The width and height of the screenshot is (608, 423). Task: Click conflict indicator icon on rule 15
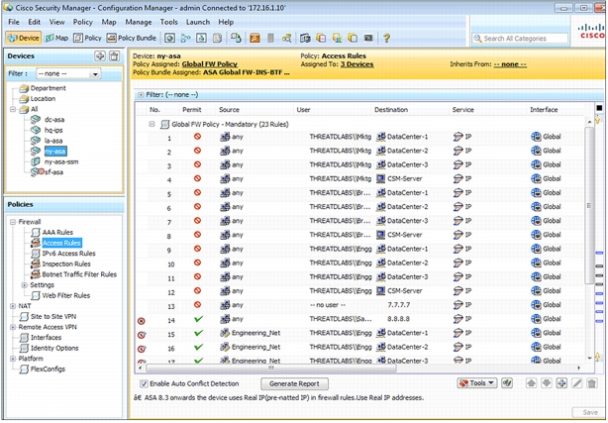click(142, 335)
